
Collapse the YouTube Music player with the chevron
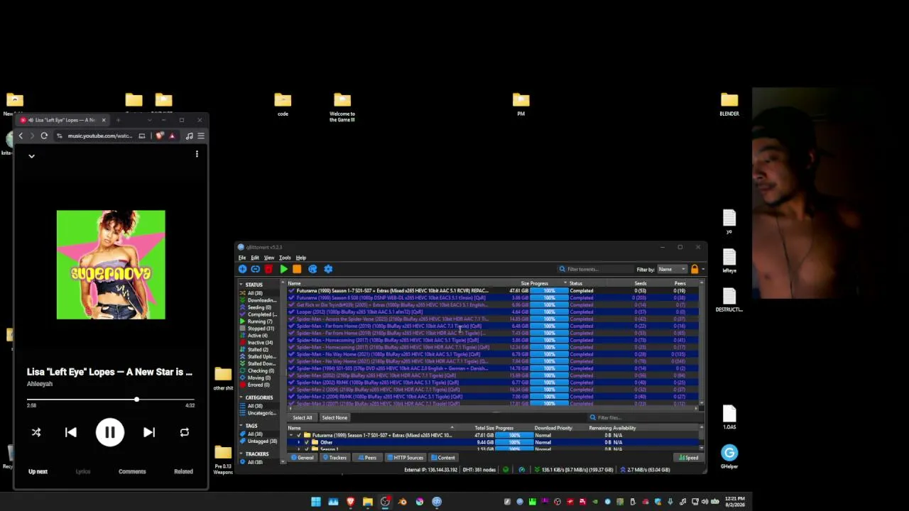[x=31, y=155]
